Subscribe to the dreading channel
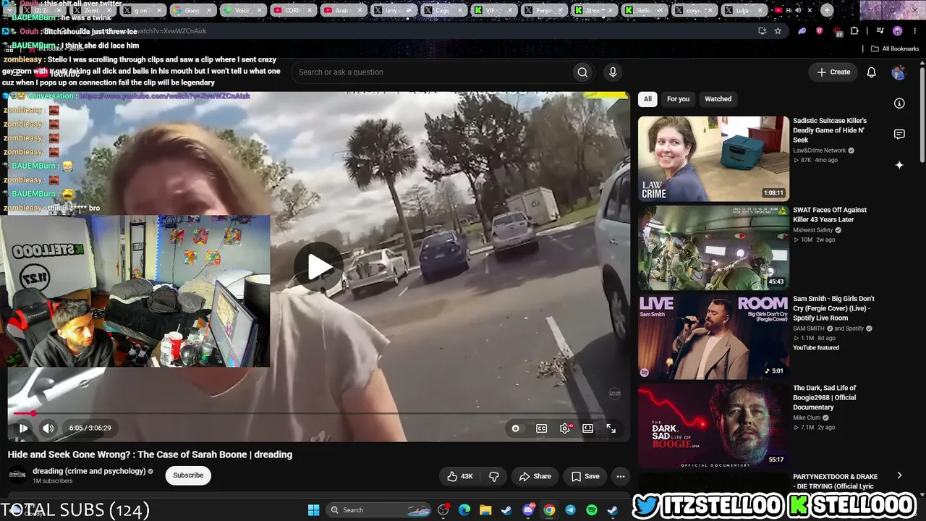926x521 pixels. (188, 475)
